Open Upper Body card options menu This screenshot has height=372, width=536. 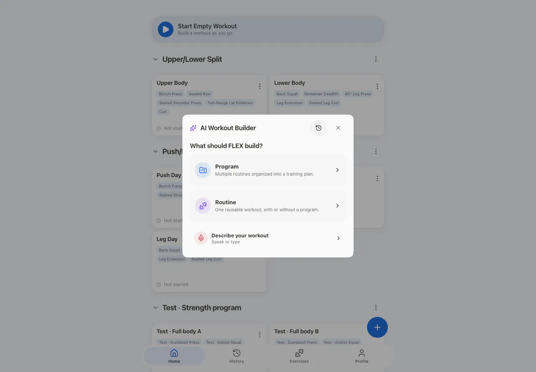coord(260,86)
